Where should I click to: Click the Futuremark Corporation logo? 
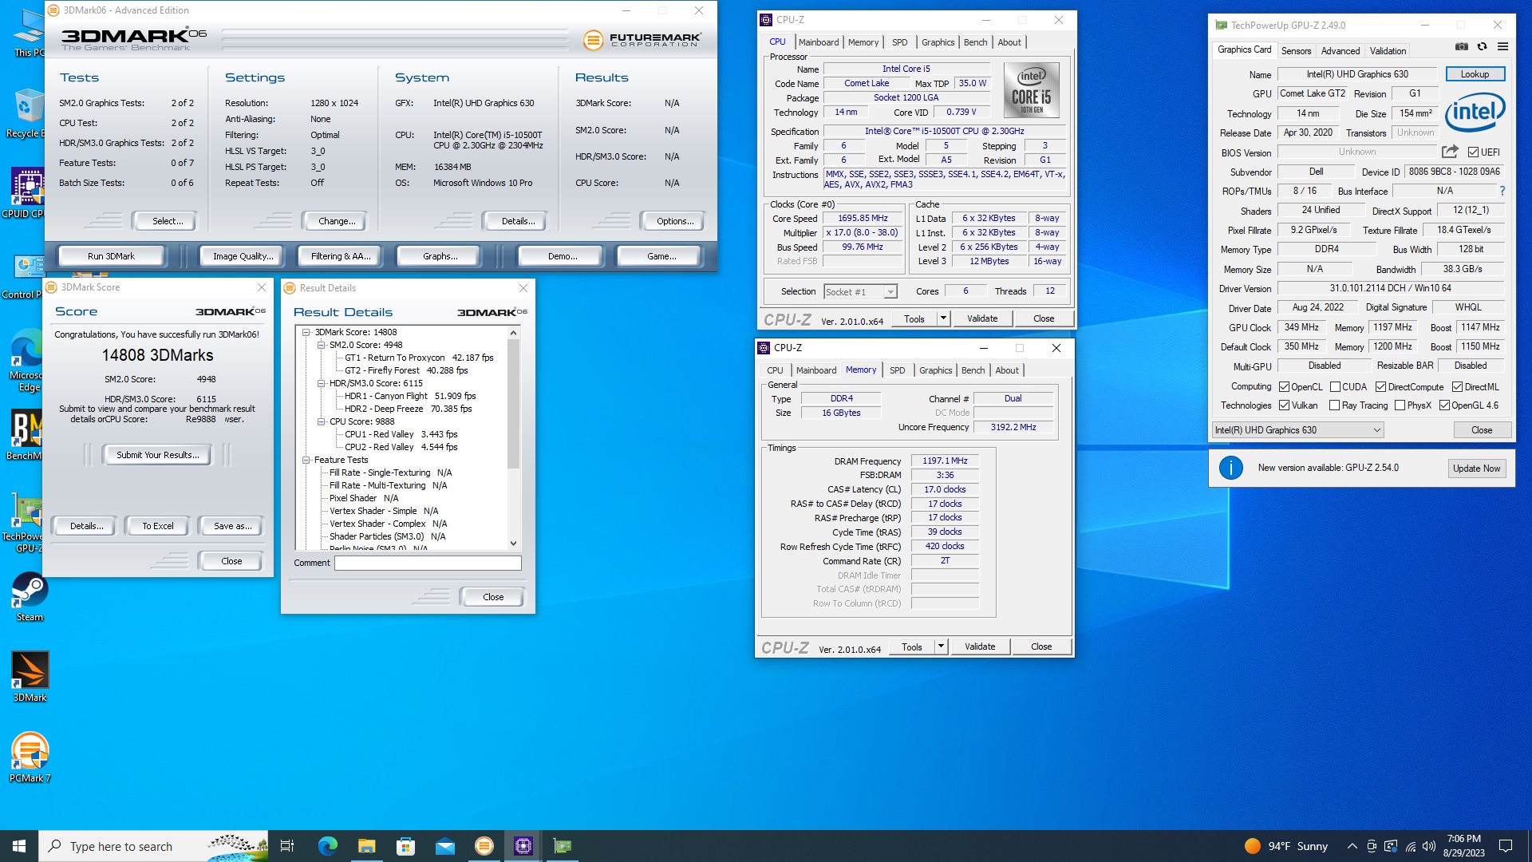(642, 39)
